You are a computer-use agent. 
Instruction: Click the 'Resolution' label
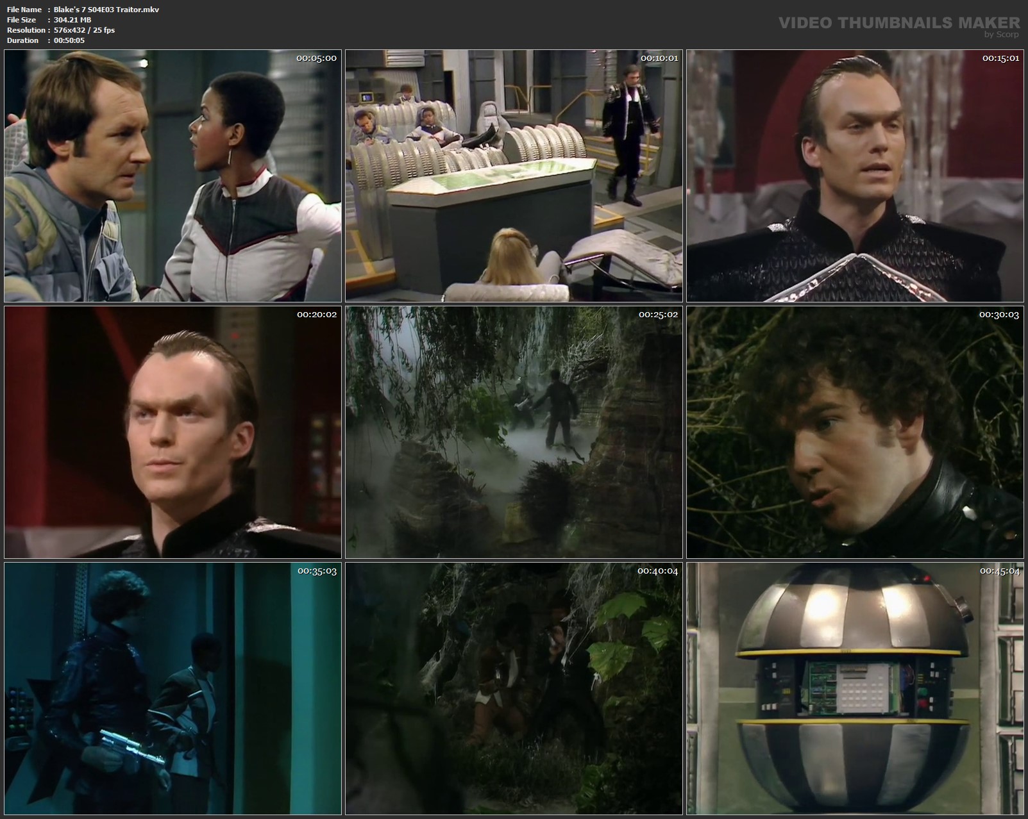tap(26, 30)
